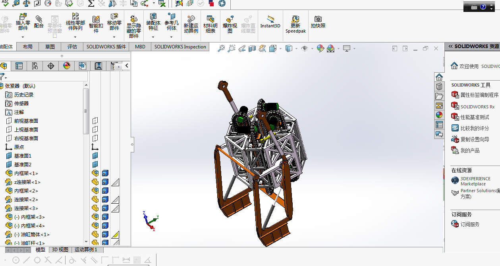This screenshot has width=500, height=266.
Task: Switch to 3D 视图 bottom tab
Action: point(60,250)
